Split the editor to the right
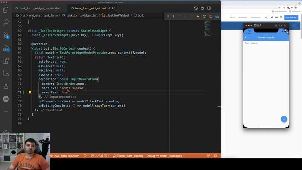 [x=209, y=8]
